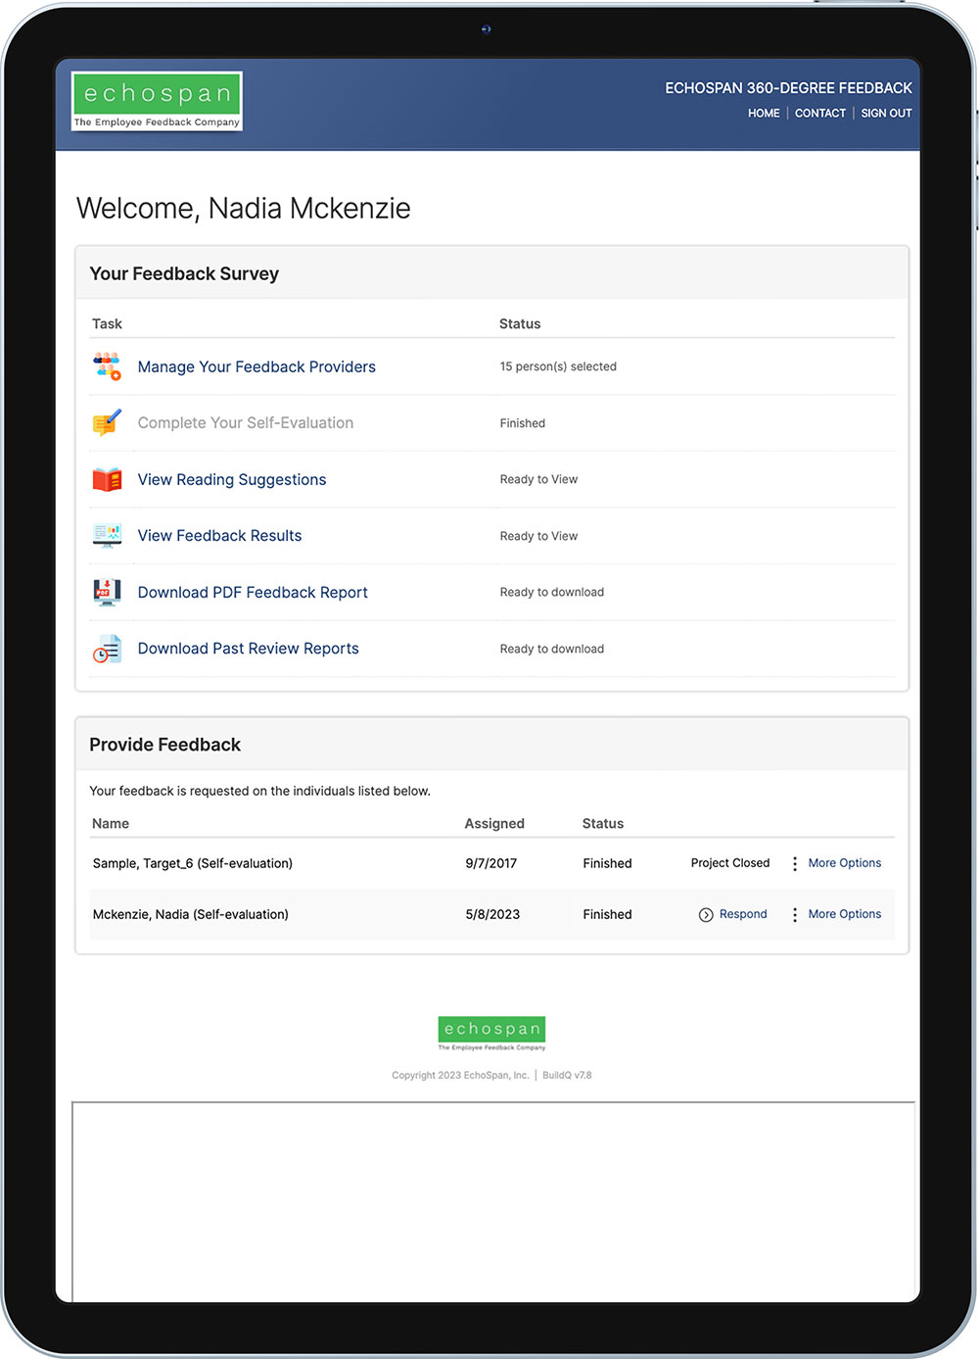Click the three-dot icon in Sample, Target_6 row
The height and width of the screenshot is (1359, 979).
click(795, 863)
